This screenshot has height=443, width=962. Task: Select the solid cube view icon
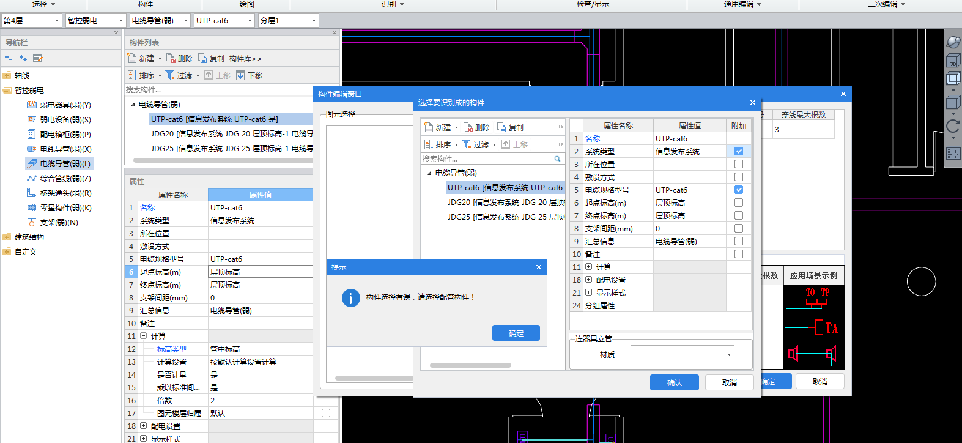pyautogui.click(x=953, y=102)
